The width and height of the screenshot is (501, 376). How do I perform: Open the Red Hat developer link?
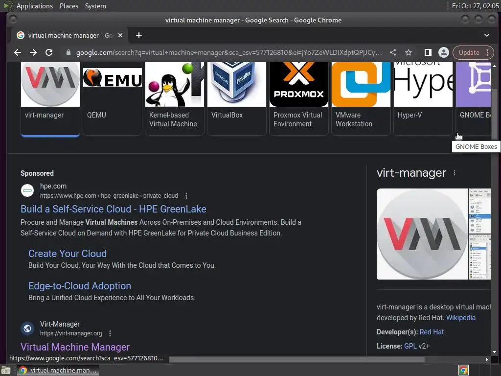click(x=432, y=332)
